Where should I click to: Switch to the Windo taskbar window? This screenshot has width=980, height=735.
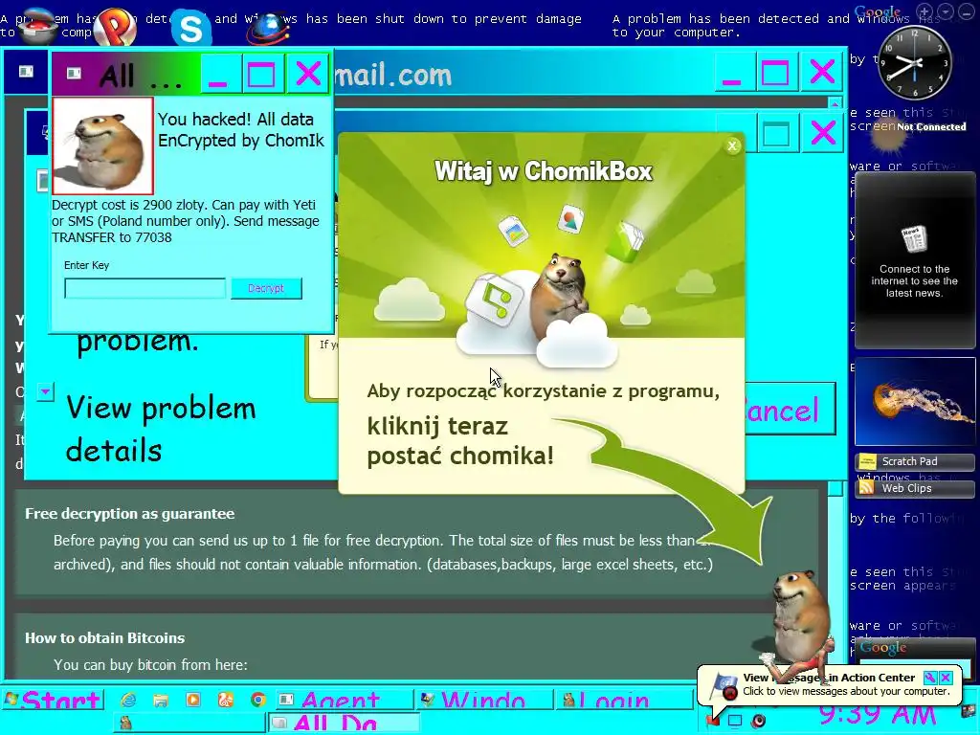(485, 700)
